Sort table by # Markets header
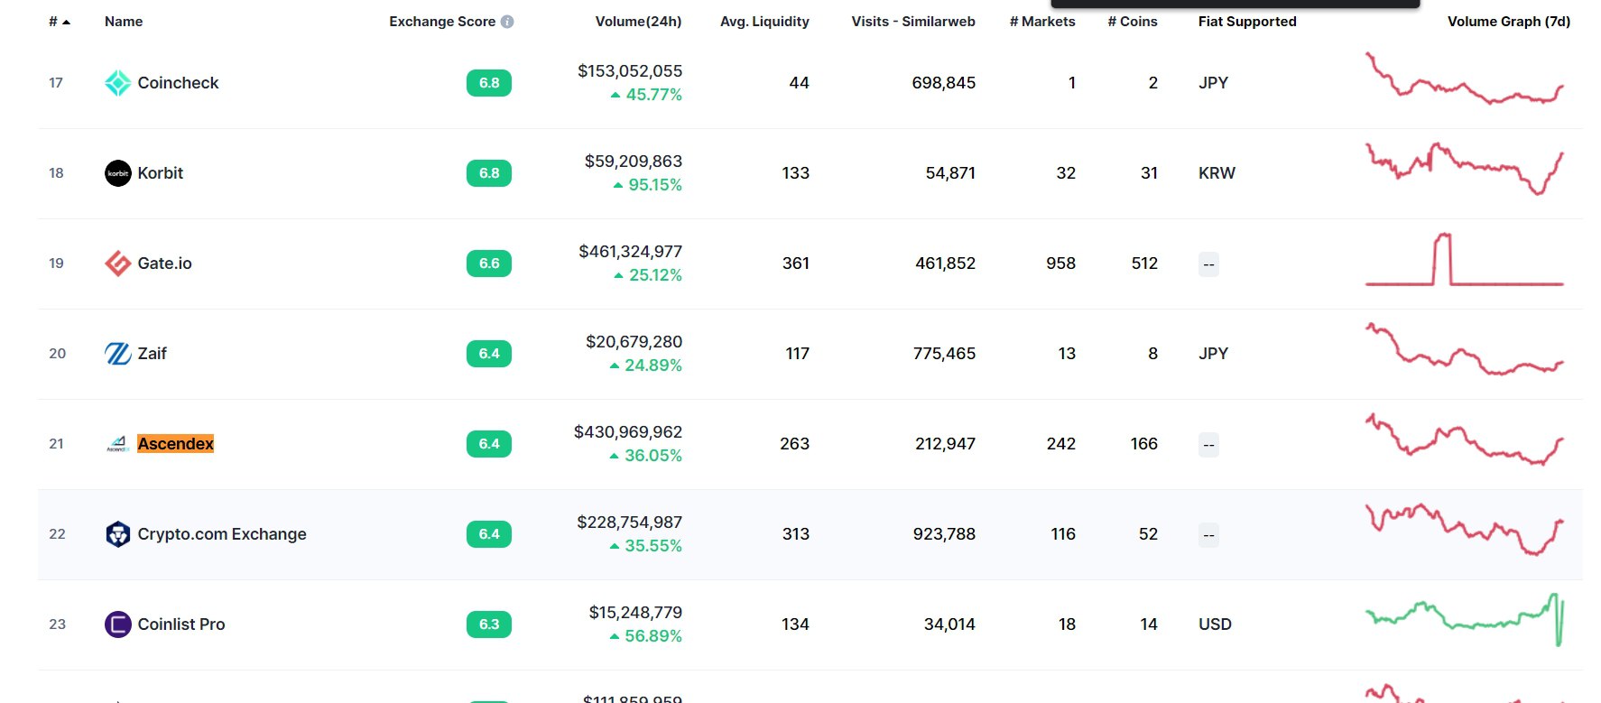The height and width of the screenshot is (703, 1601). pyautogui.click(x=1042, y=22)
